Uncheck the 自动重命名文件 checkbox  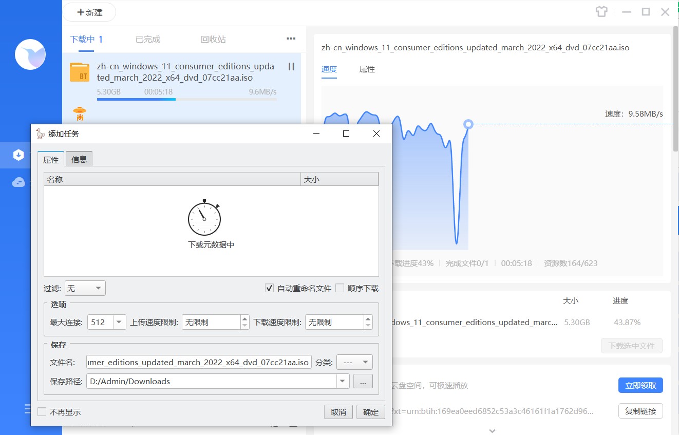(270, 288)
